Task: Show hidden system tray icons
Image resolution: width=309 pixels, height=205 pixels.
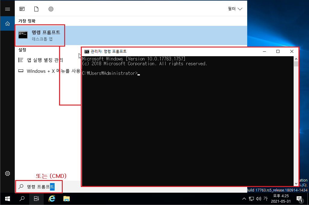Action: 244,199
